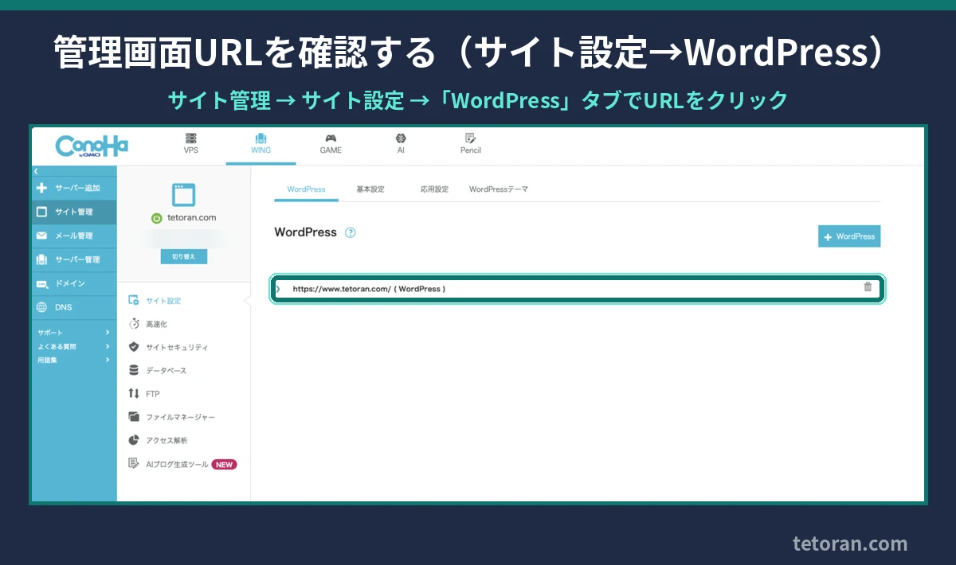Click the + WordPress add button
This screenshot has width=956, height=565.
[849, 236]
